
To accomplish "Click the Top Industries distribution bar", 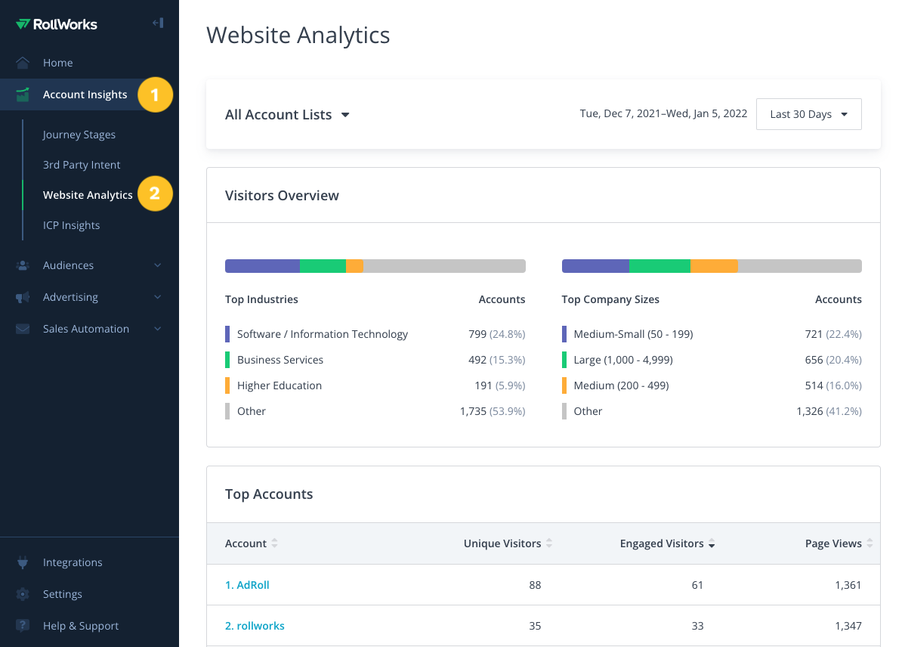I will (x=375, y=266).
